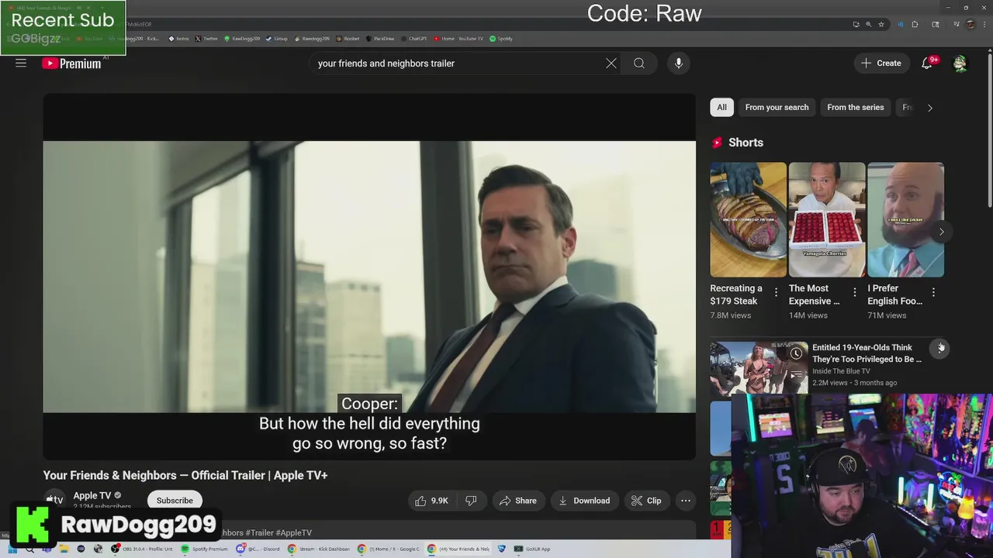993x558 pixels.
Task: Click the video player to pause
Action: point(369,277)
